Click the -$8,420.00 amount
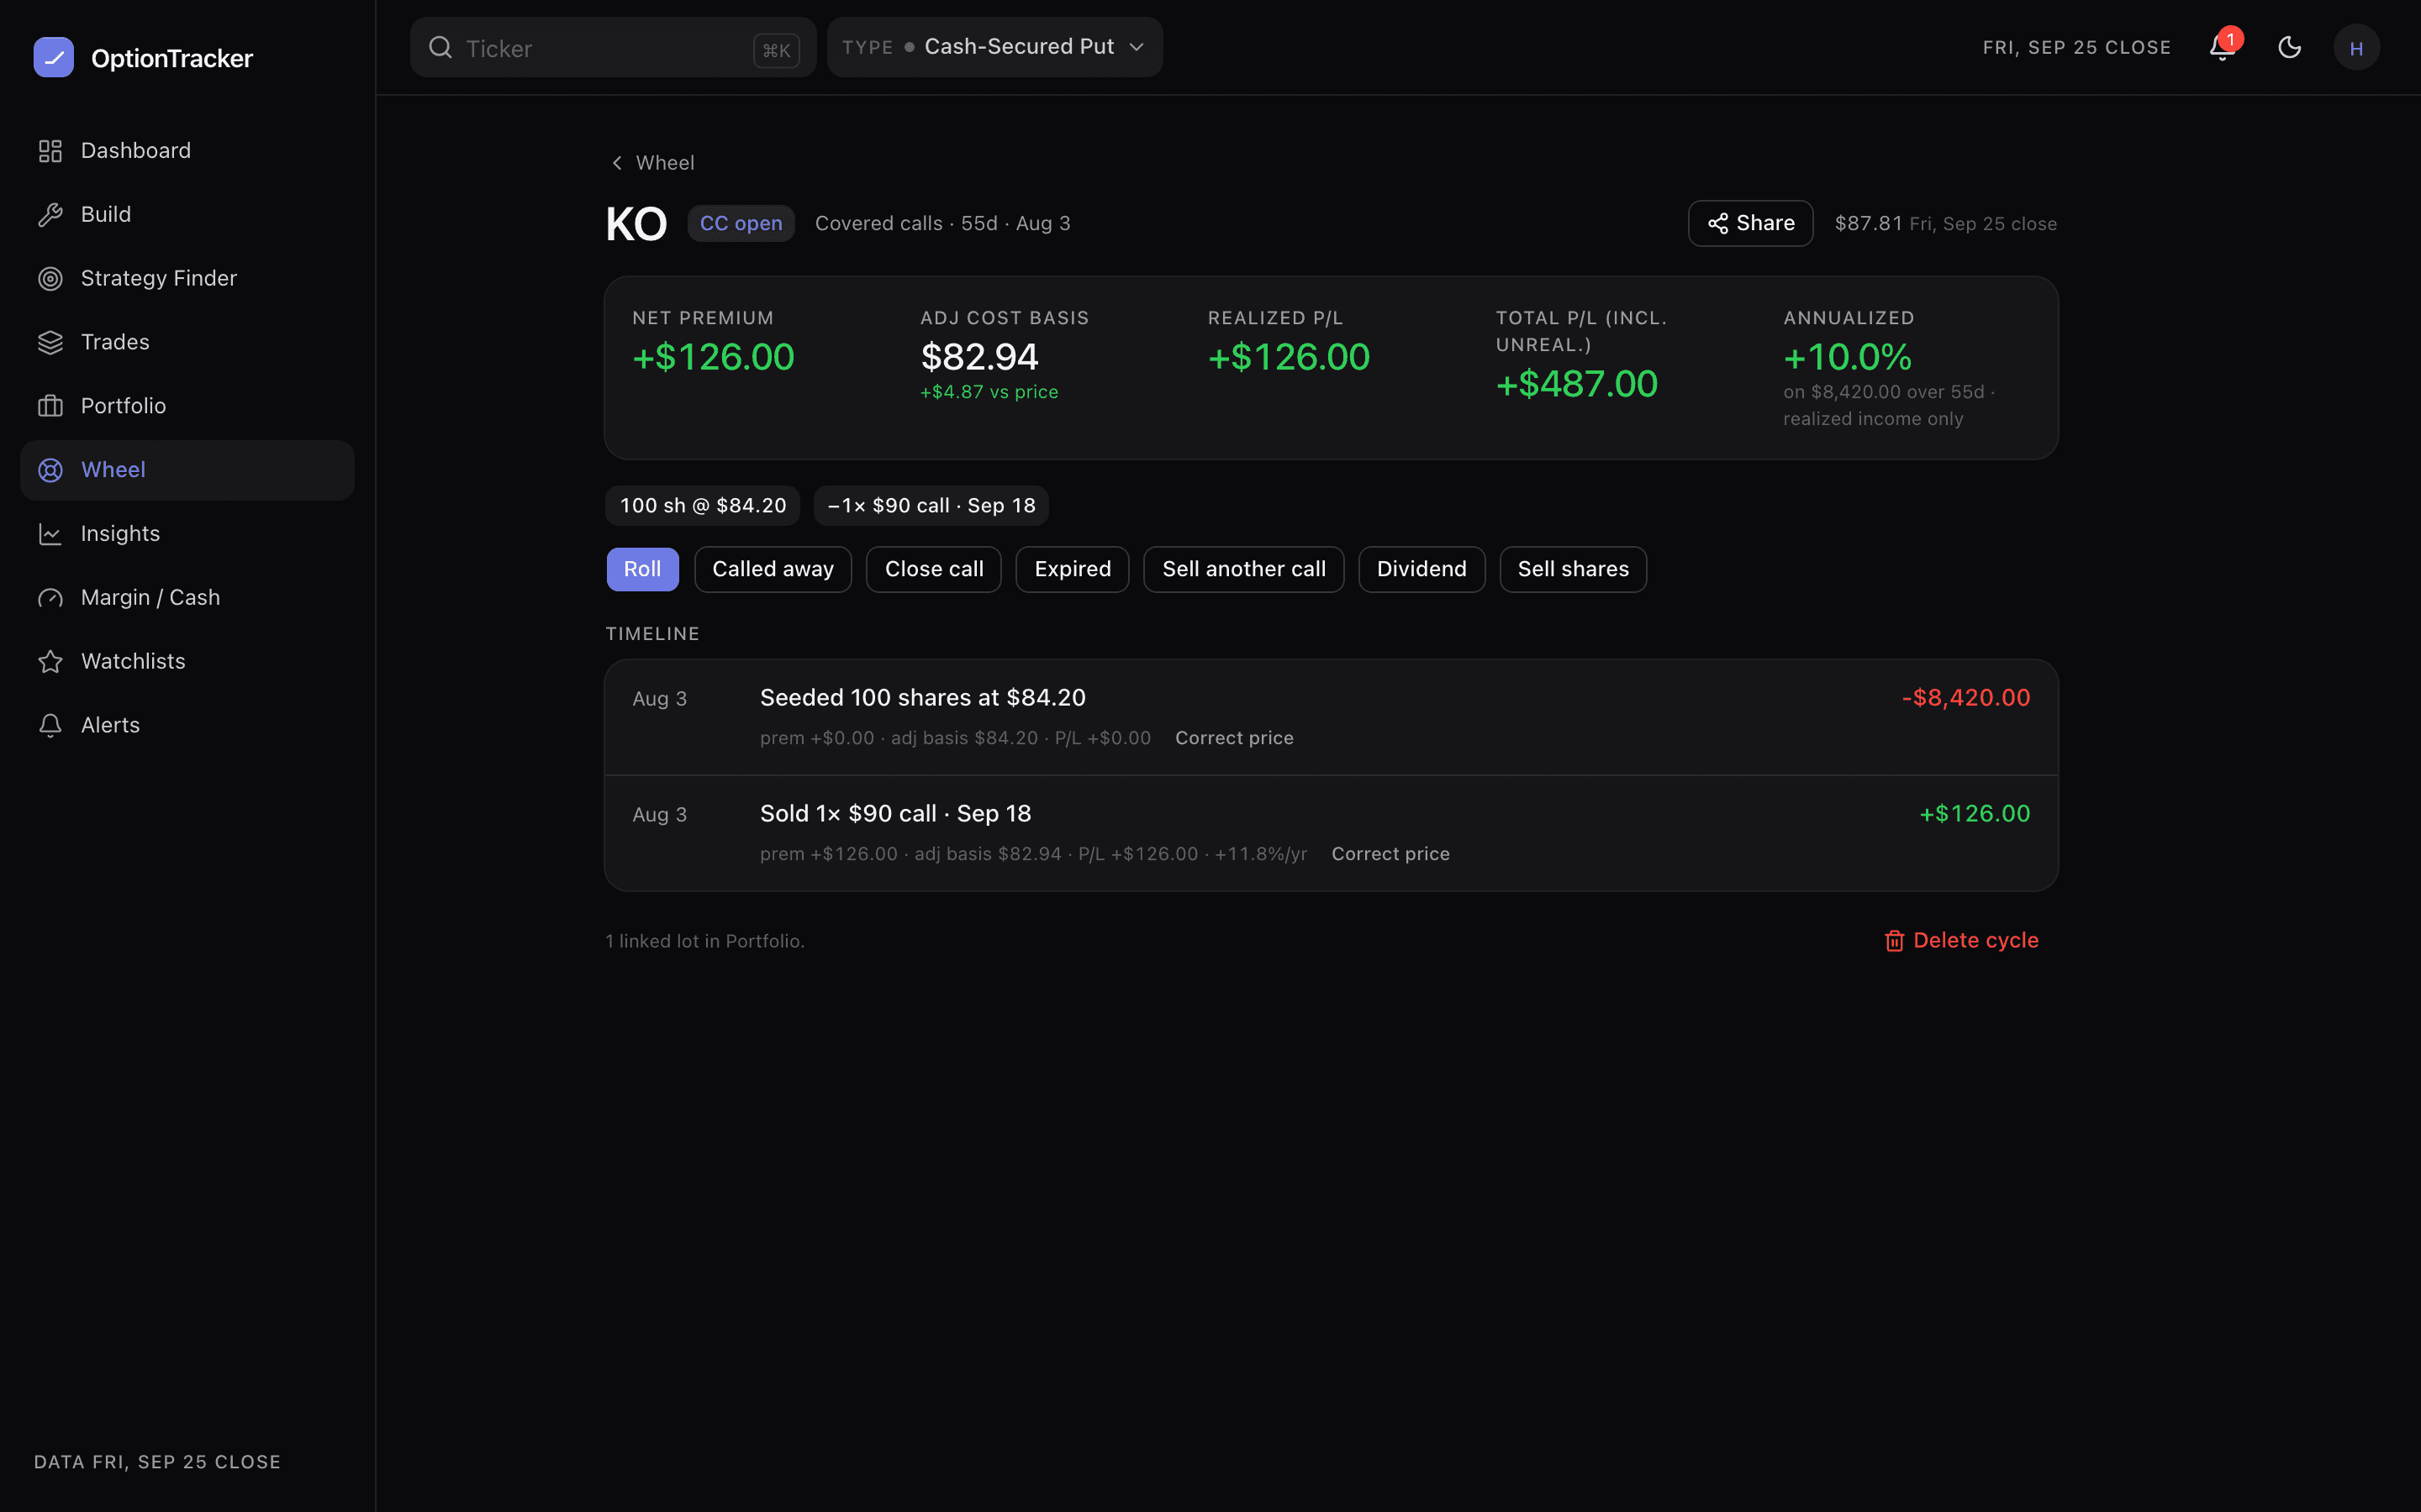 pos(1966,698)
